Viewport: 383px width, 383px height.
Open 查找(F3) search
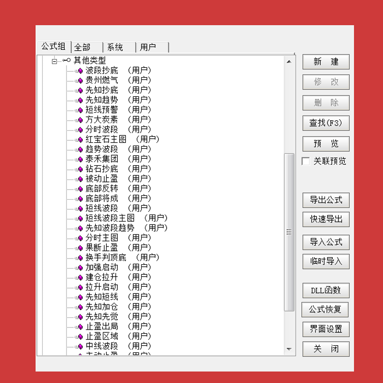pyautogui.click(x=326, y=123)
